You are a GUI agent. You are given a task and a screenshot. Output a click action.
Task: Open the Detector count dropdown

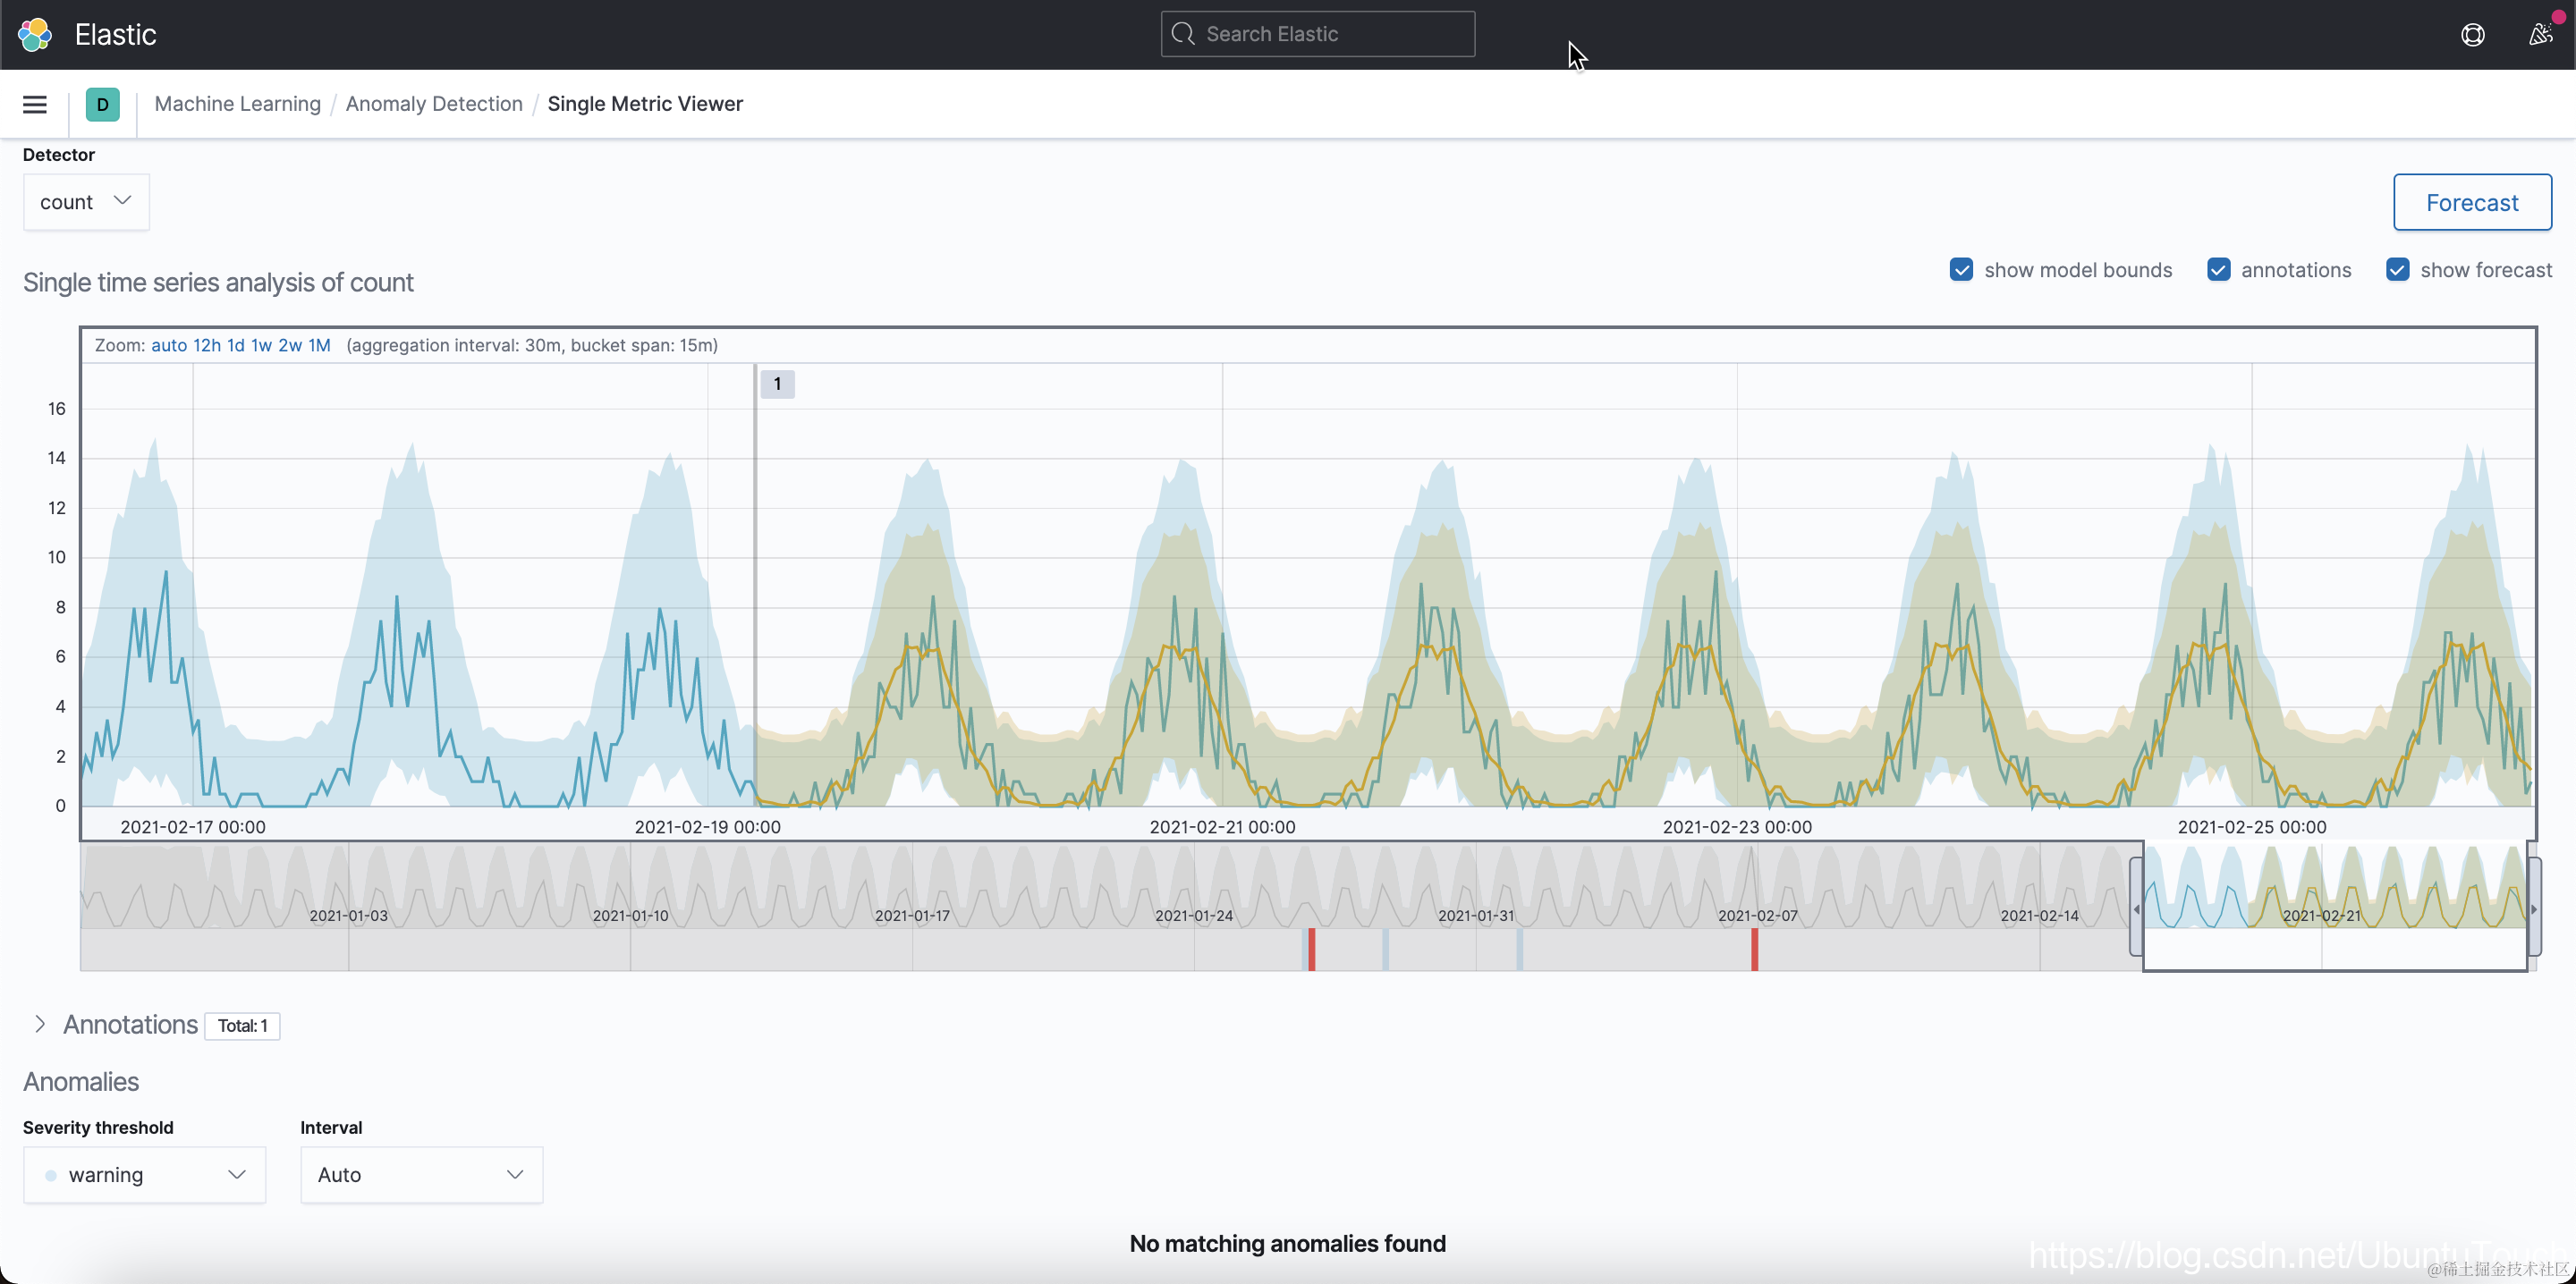[x=86, y=202]
